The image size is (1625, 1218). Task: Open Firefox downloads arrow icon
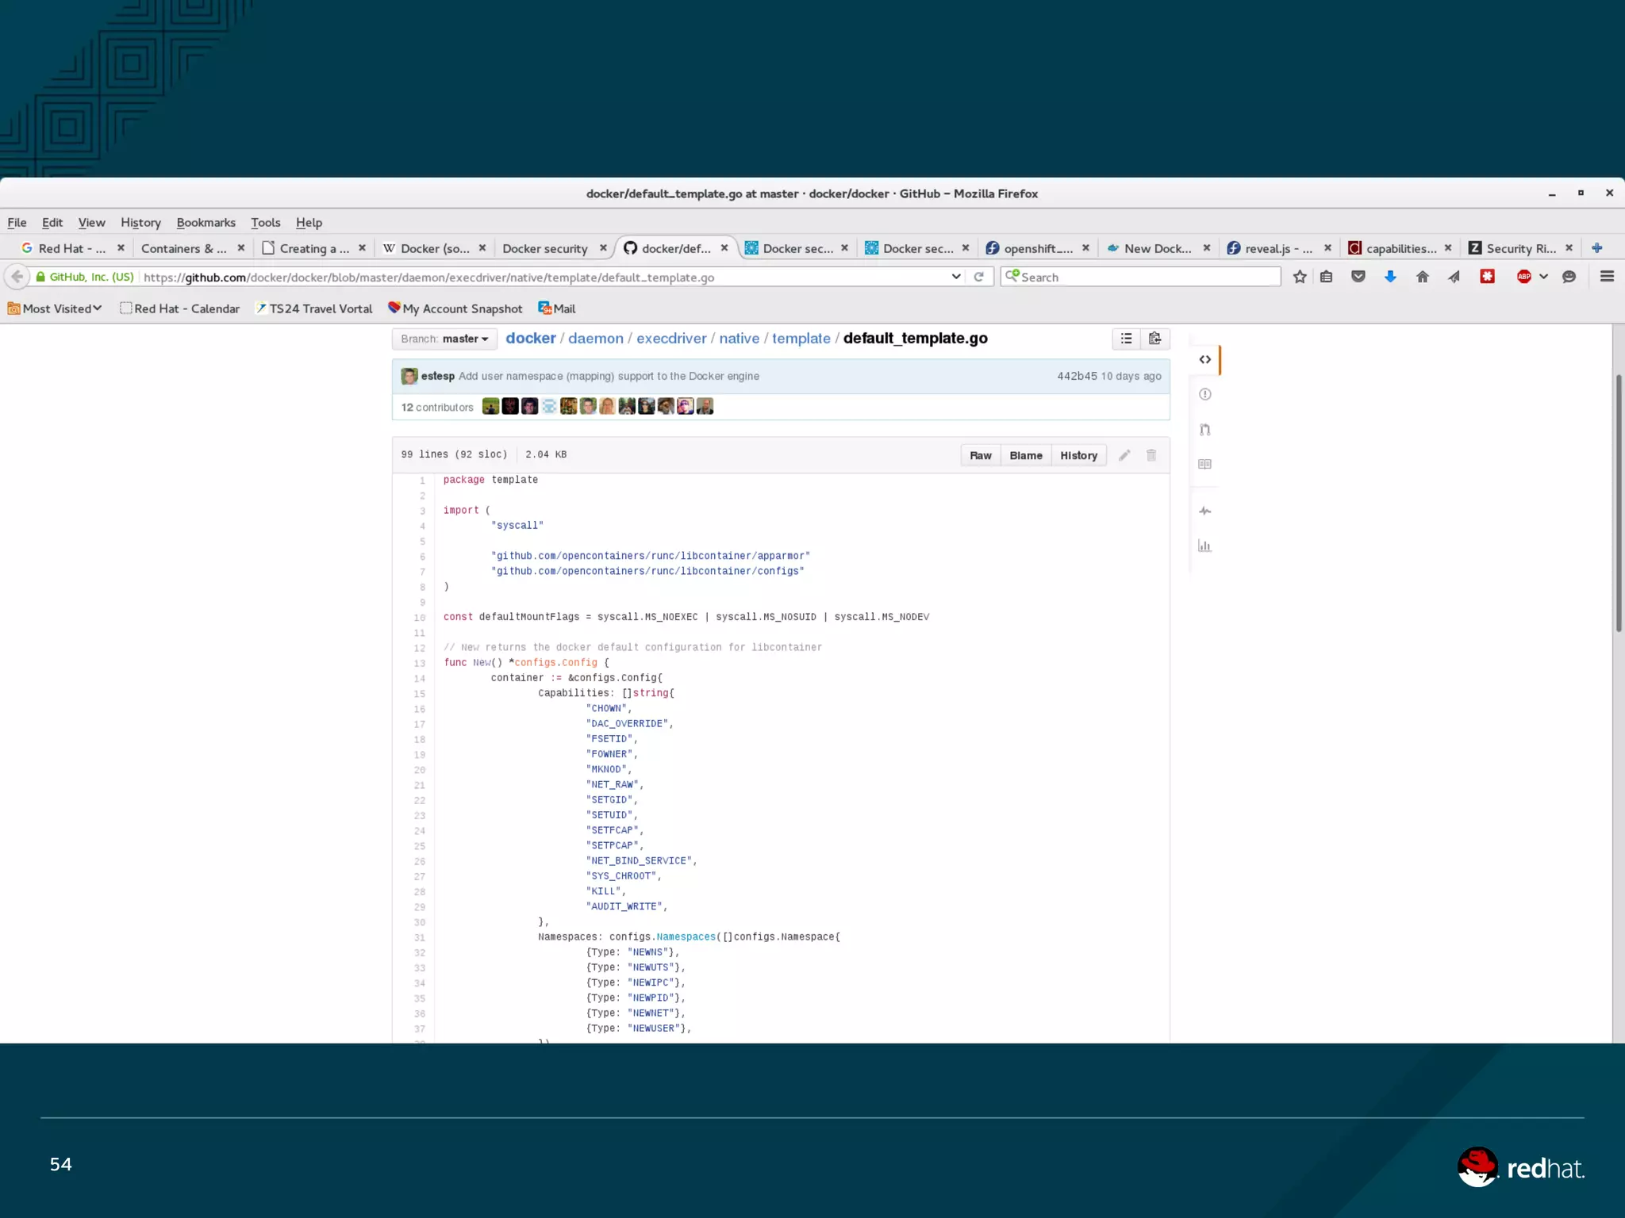click(1390, 277)
